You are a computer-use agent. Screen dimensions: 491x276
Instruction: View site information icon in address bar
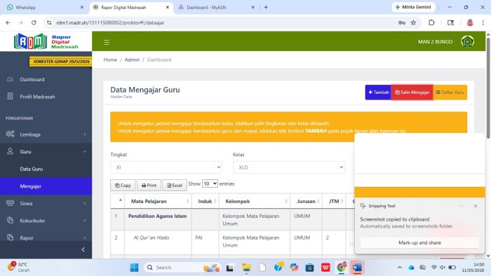point(49,22)
